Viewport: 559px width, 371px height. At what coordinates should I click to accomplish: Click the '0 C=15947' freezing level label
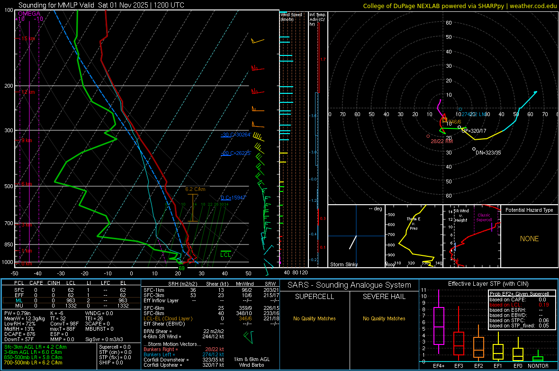point(234,198)
